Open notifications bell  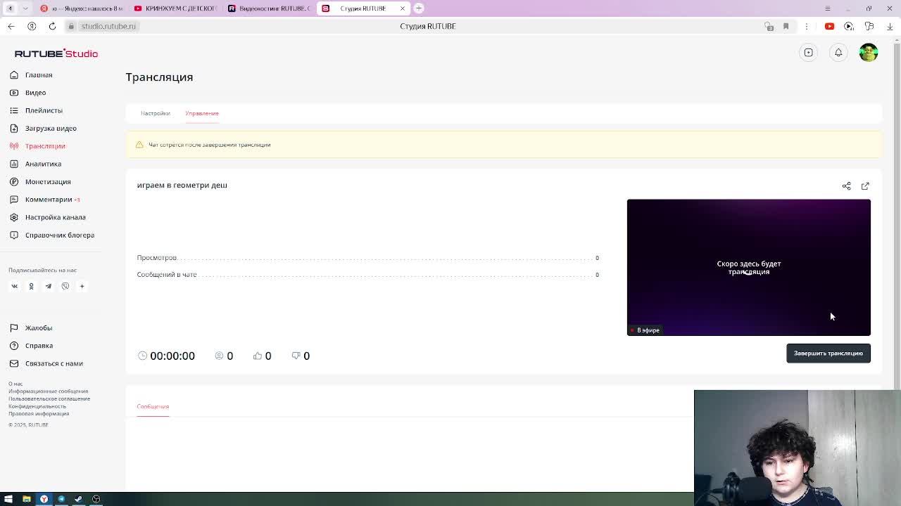point(838,53)
